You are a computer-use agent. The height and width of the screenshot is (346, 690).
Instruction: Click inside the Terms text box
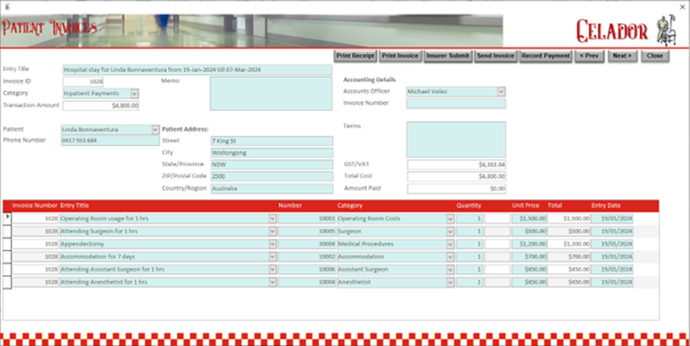[x=456, y=140]
